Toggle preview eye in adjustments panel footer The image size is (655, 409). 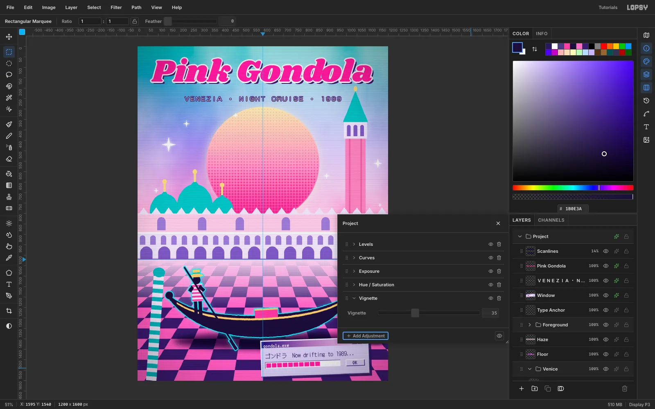[x=499, y=336]
